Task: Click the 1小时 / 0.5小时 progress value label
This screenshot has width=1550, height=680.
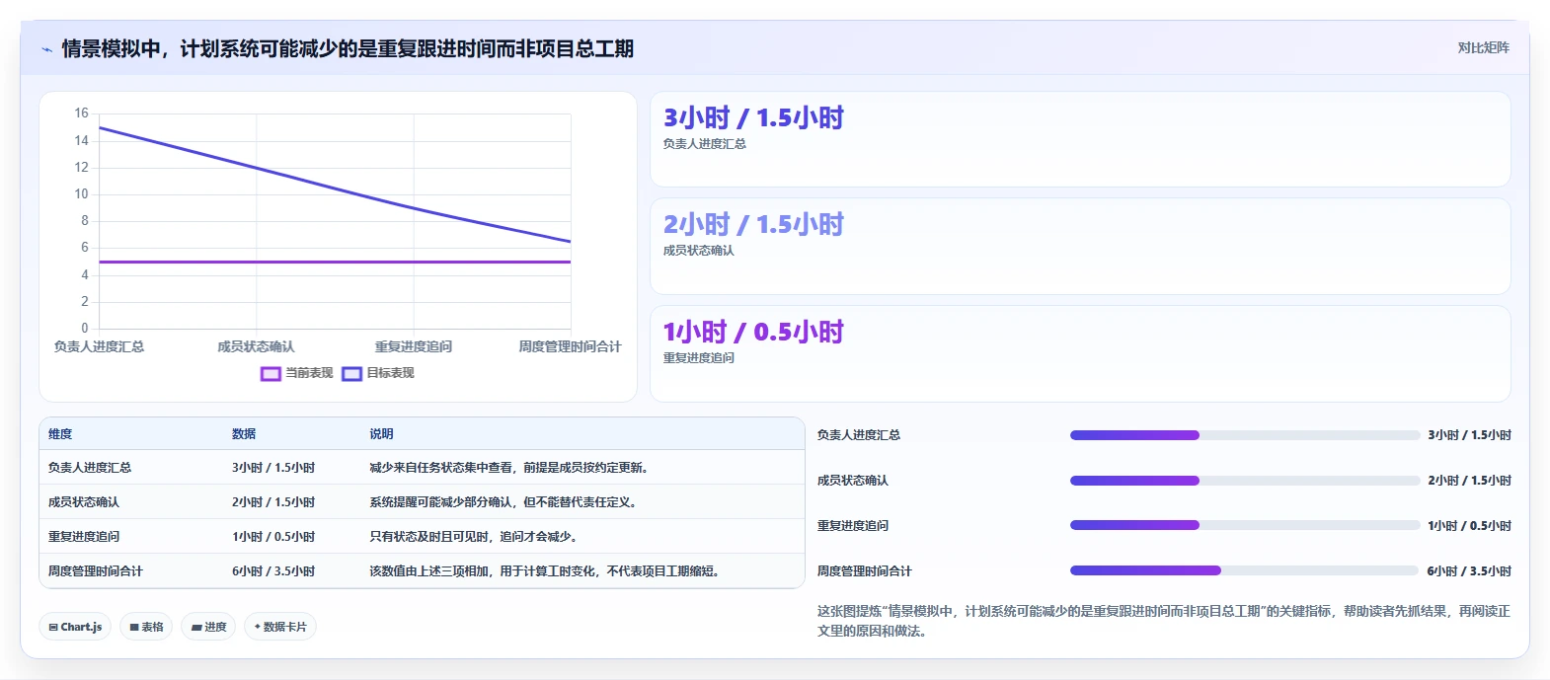Action: click(1469, 526)
